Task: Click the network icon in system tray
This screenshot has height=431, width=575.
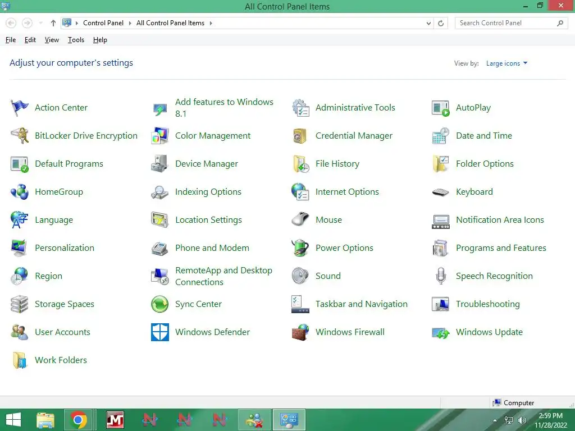Action: coord(509,420)
